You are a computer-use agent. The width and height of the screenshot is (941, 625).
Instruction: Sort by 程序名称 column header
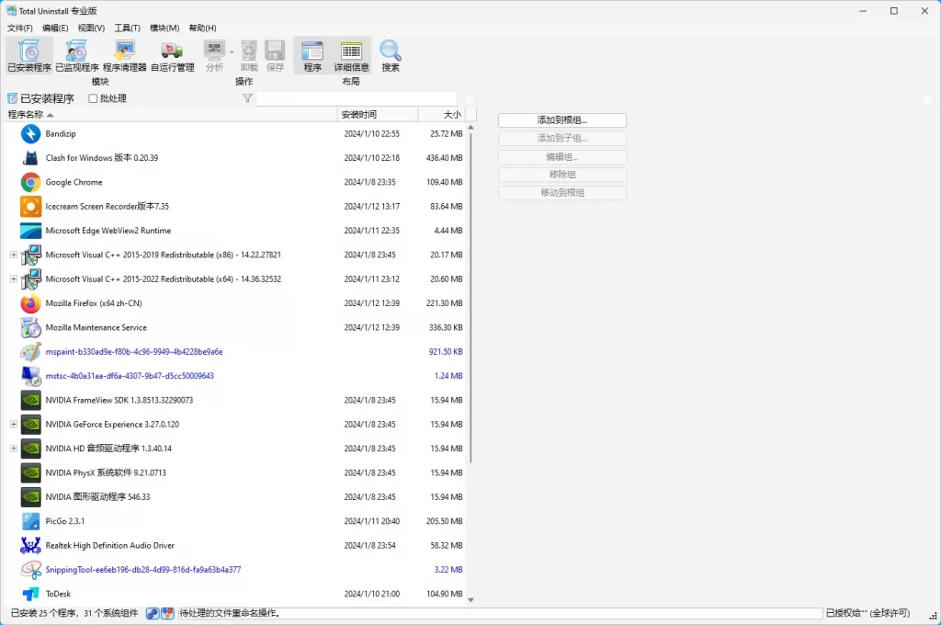[170, 115]
